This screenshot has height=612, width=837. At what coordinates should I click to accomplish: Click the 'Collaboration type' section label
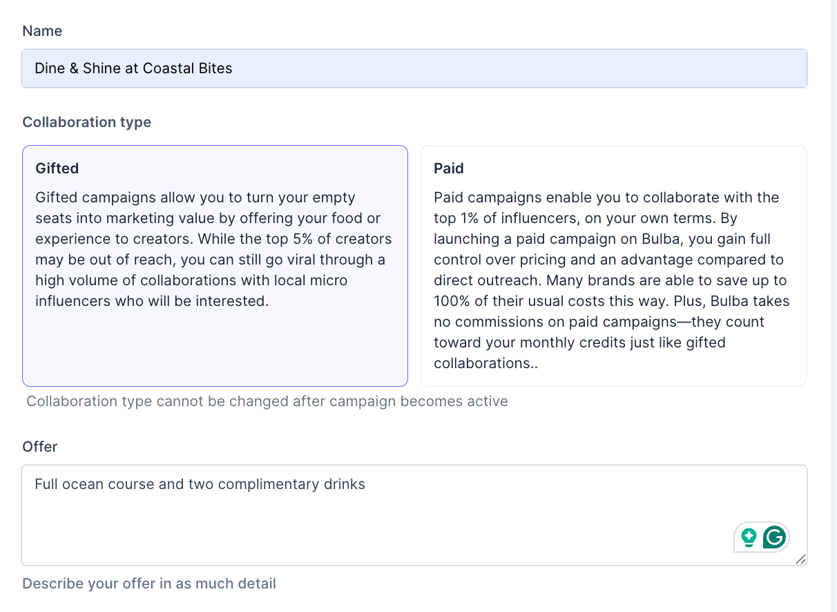click(x=87, y=122)
